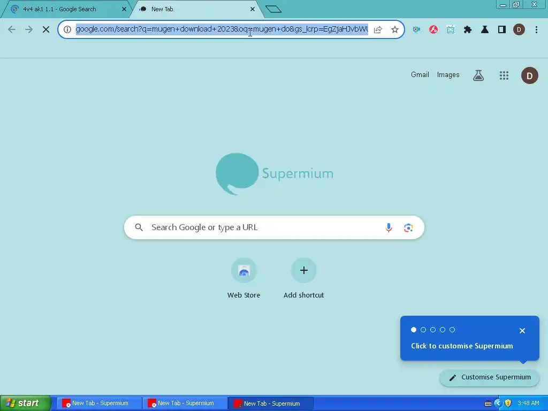This screenshot has width=548, height=411.
Task: Expand hidden system tray icons arrow
Action: 498,404
